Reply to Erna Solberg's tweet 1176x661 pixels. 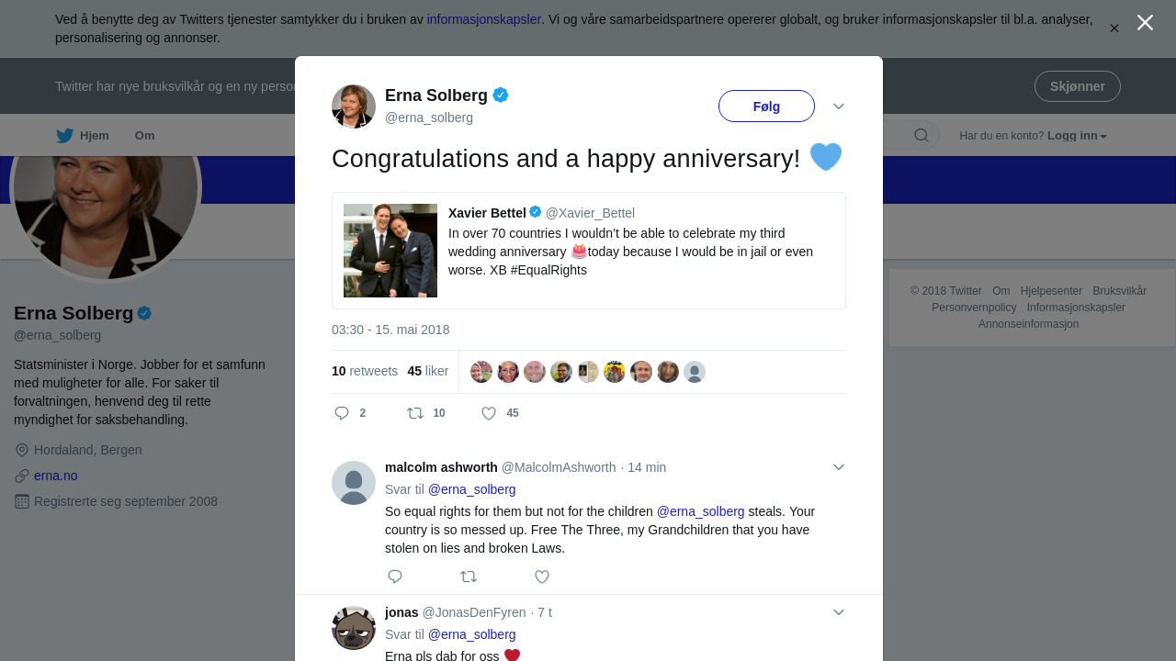click(342, 413)
